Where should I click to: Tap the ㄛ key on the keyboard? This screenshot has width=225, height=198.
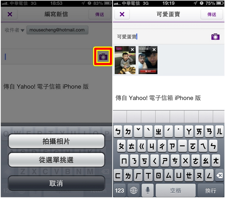pyautogui.click(x=193, y=146)
